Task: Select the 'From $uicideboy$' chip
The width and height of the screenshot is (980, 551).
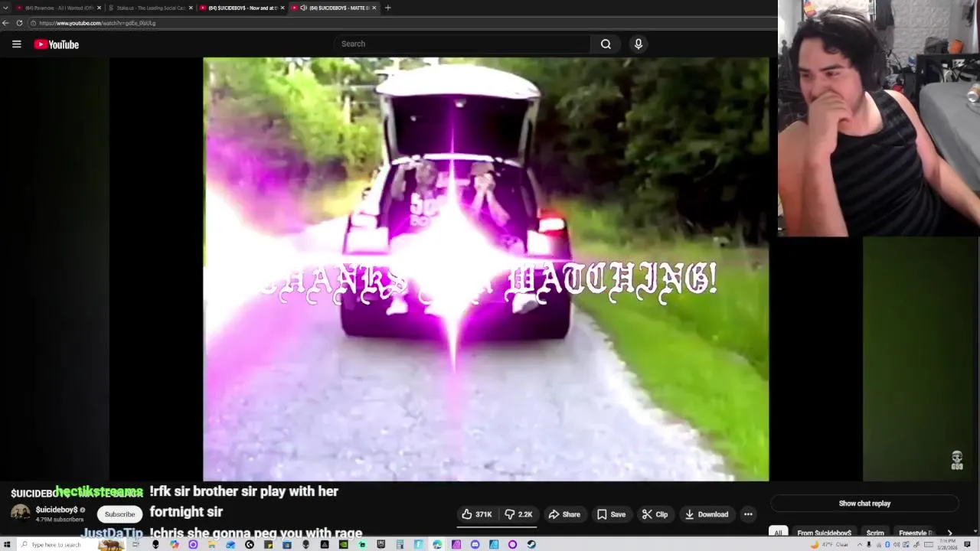Action: coord(824,533)
